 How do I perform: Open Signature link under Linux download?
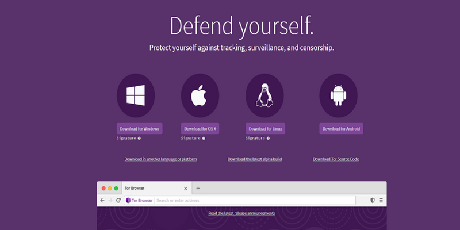(255, 138)
